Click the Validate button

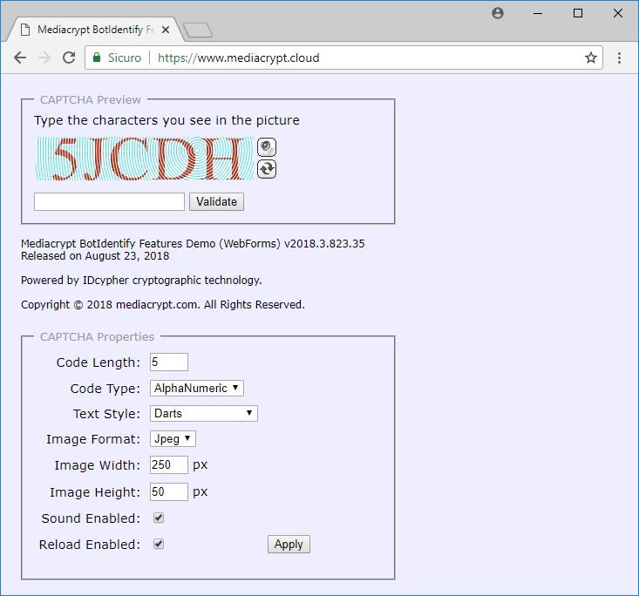[x=216, y=201]
